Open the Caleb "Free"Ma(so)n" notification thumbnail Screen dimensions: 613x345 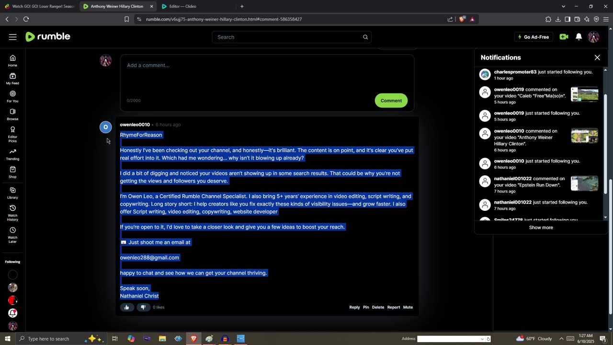[x=584, y=94]
